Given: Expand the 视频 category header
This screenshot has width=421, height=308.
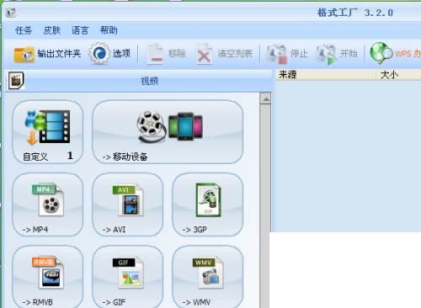Looking at the screenshot, I should click(x=138, y=81).
